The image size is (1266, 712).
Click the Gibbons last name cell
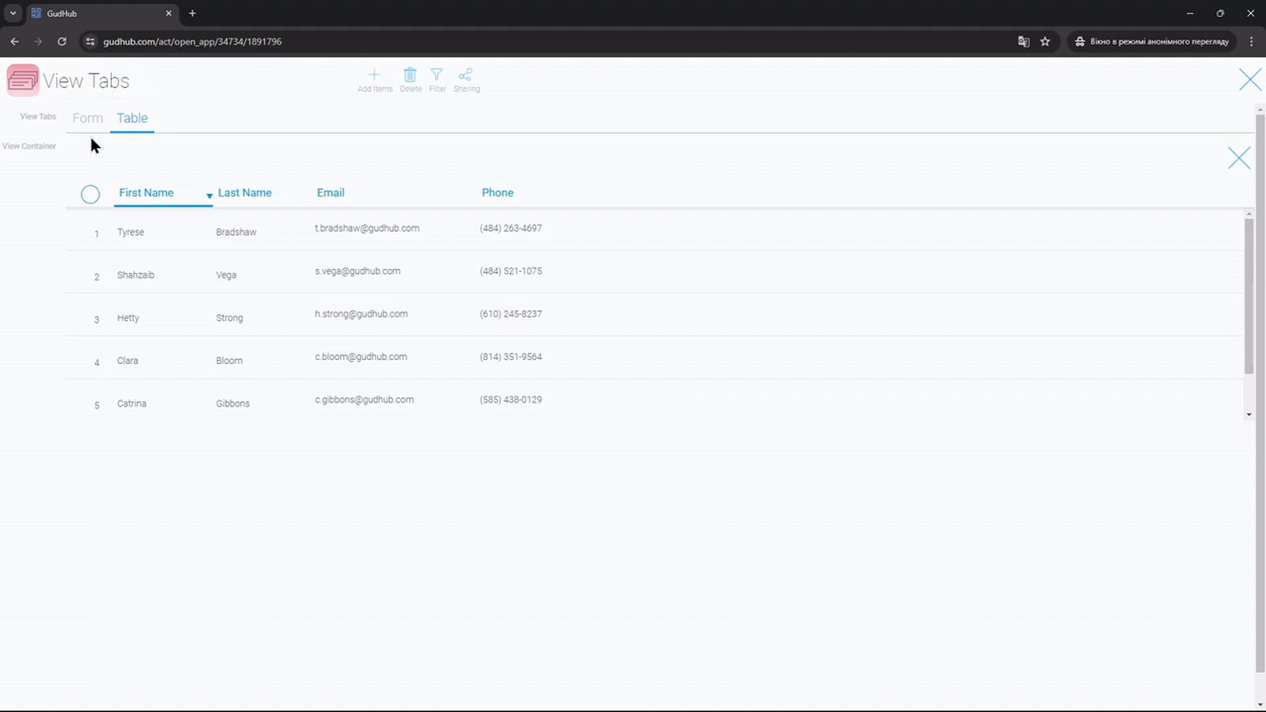[x=233, y=403]
